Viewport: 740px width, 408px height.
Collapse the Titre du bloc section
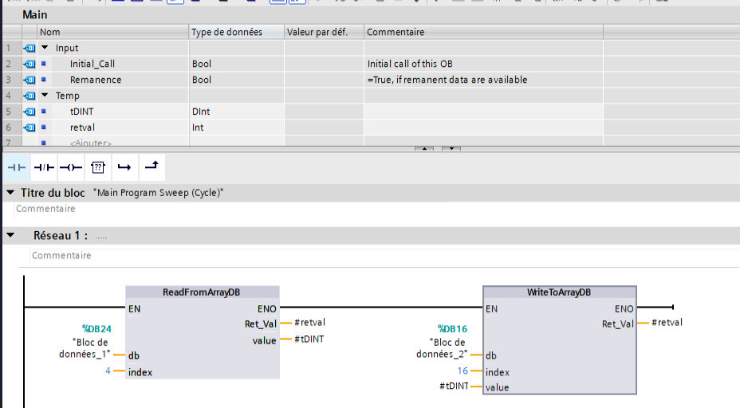pyautogui.click(x=10, y=193)
